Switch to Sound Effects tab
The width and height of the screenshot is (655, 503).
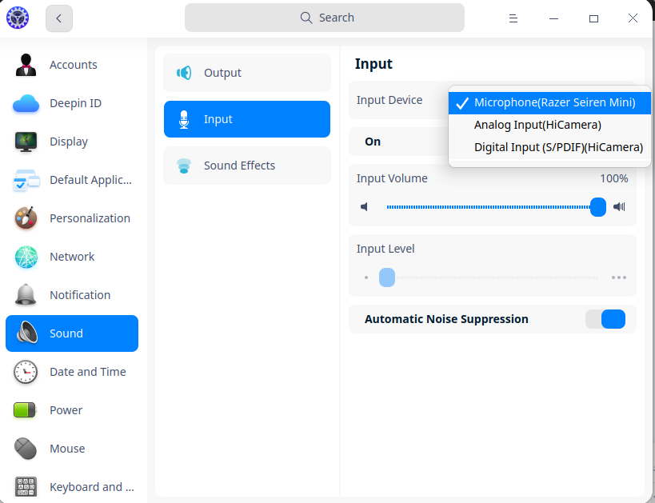pyautogui.click(x=246, y=166)
